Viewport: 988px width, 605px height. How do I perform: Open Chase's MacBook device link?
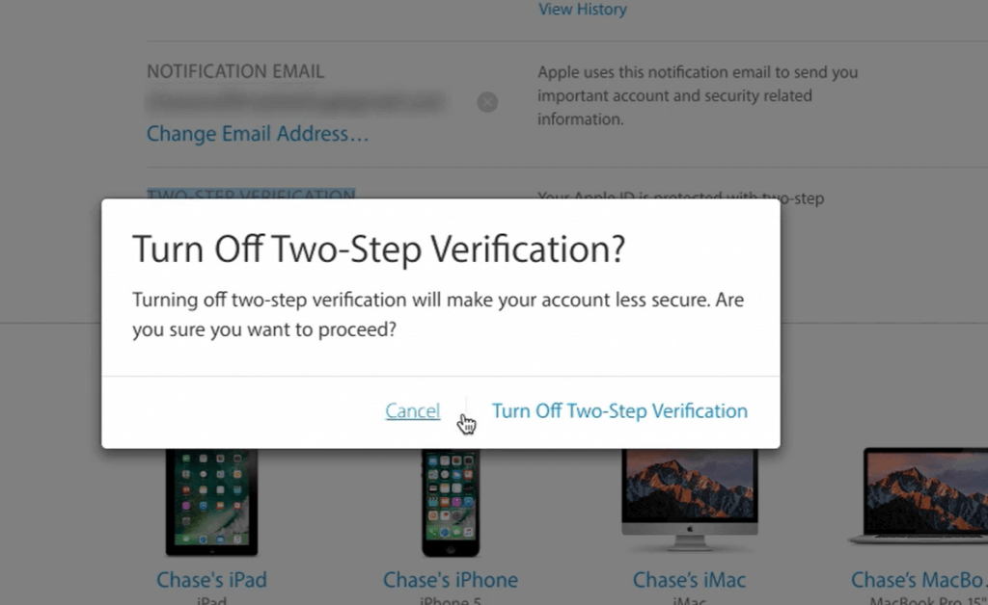click(919, 579)
